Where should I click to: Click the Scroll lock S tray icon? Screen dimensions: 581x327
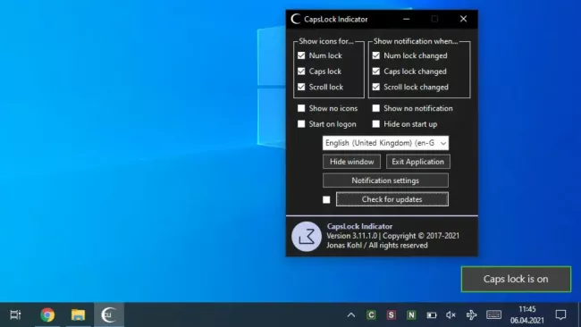tap(392, 315)
